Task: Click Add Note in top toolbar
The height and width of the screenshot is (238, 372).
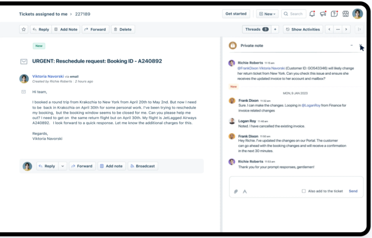Action: pos(66,29)
